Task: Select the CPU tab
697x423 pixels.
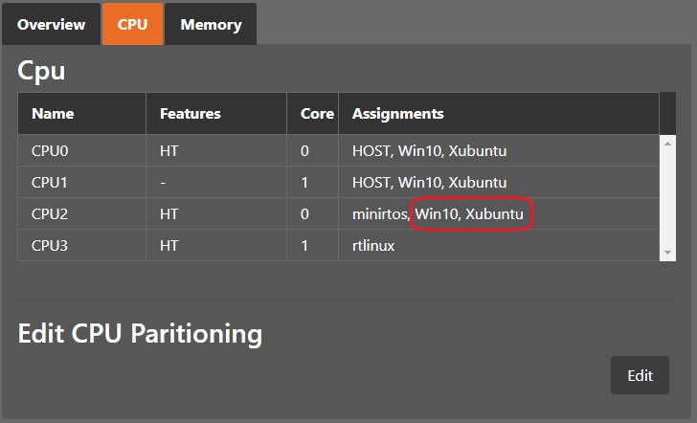Action: tap(132, 25)
